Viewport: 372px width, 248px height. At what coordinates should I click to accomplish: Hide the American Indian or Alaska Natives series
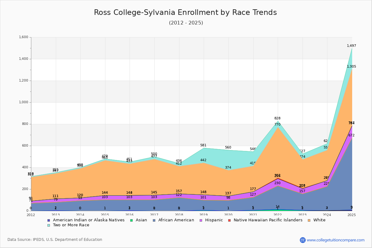click(x=89, y=220)
